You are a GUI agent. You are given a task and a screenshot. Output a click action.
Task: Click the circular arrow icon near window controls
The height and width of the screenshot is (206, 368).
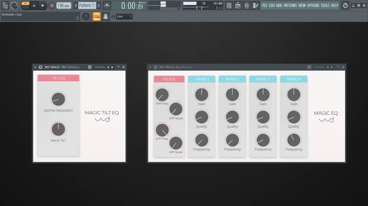click(x=345, y=5)
